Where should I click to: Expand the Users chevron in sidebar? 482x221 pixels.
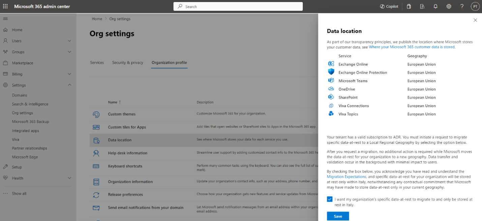[69, 41]
